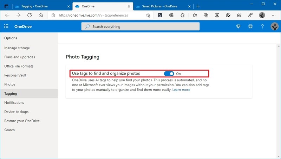Switch to the Tagging - OneDrive tab
281x159 pixels.
point(34,6)
